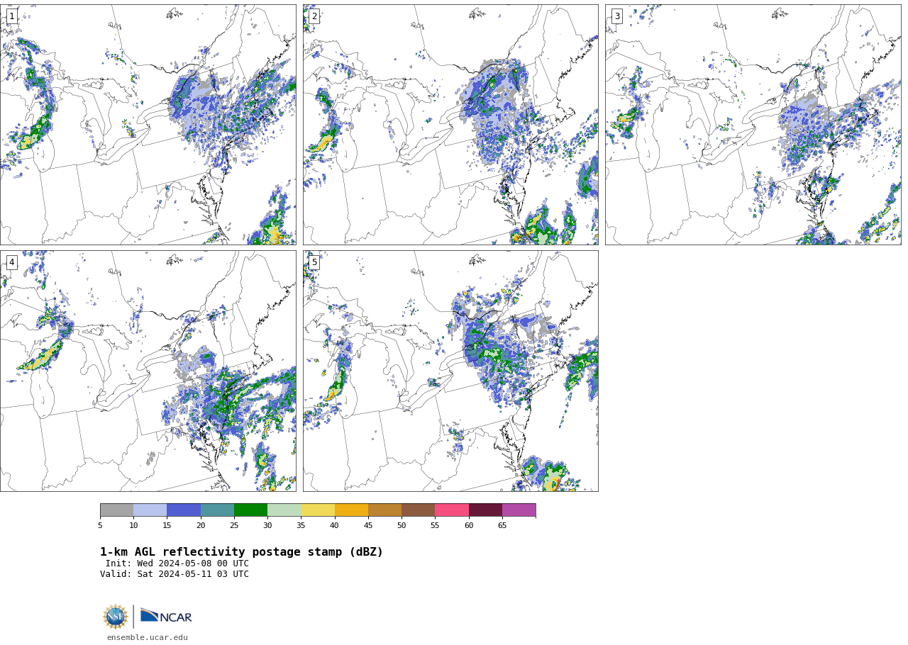
Task: Click the colorbar tick label 5
Action: tap(100, 526)
